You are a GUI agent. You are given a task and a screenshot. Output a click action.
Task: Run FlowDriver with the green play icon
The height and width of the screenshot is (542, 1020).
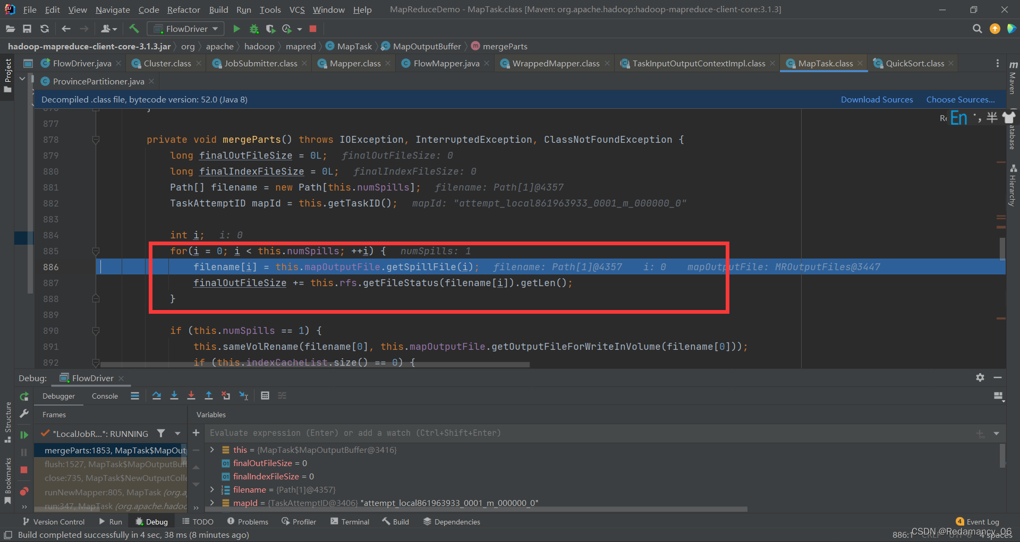coord(237,29)
